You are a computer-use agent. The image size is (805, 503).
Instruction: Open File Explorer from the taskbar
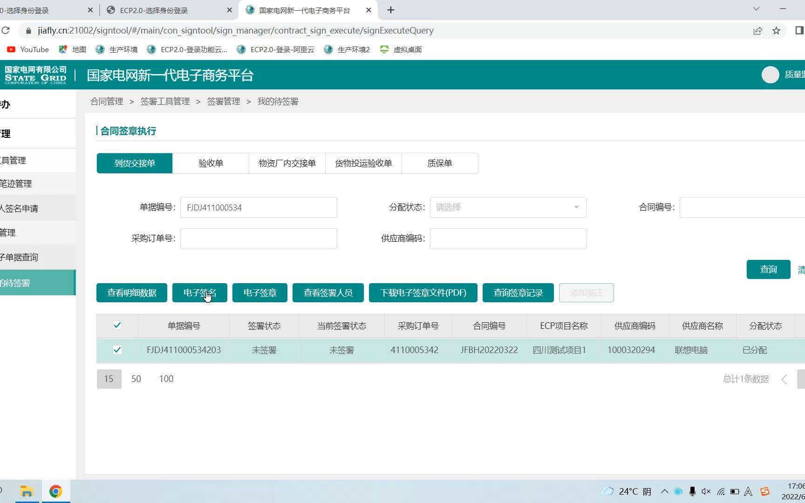[27, 491]
